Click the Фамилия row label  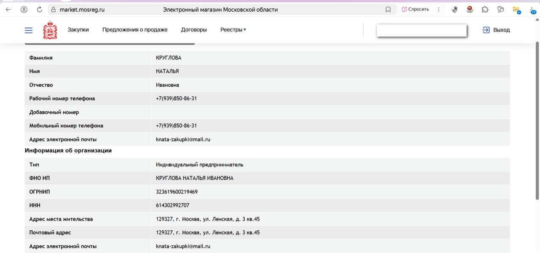click(x=41, y=58)
